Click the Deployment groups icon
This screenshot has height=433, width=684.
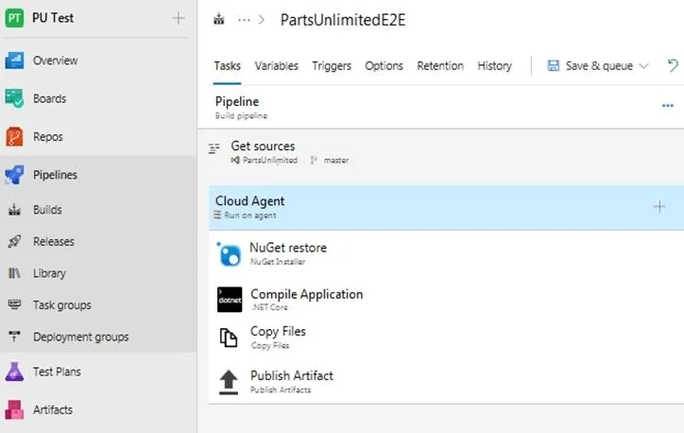pyautogui.click(x=14, y=337)
